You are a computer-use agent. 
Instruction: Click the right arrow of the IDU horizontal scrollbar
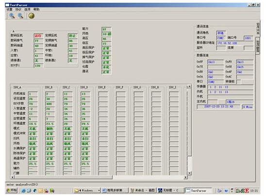[x=185, y=177]
